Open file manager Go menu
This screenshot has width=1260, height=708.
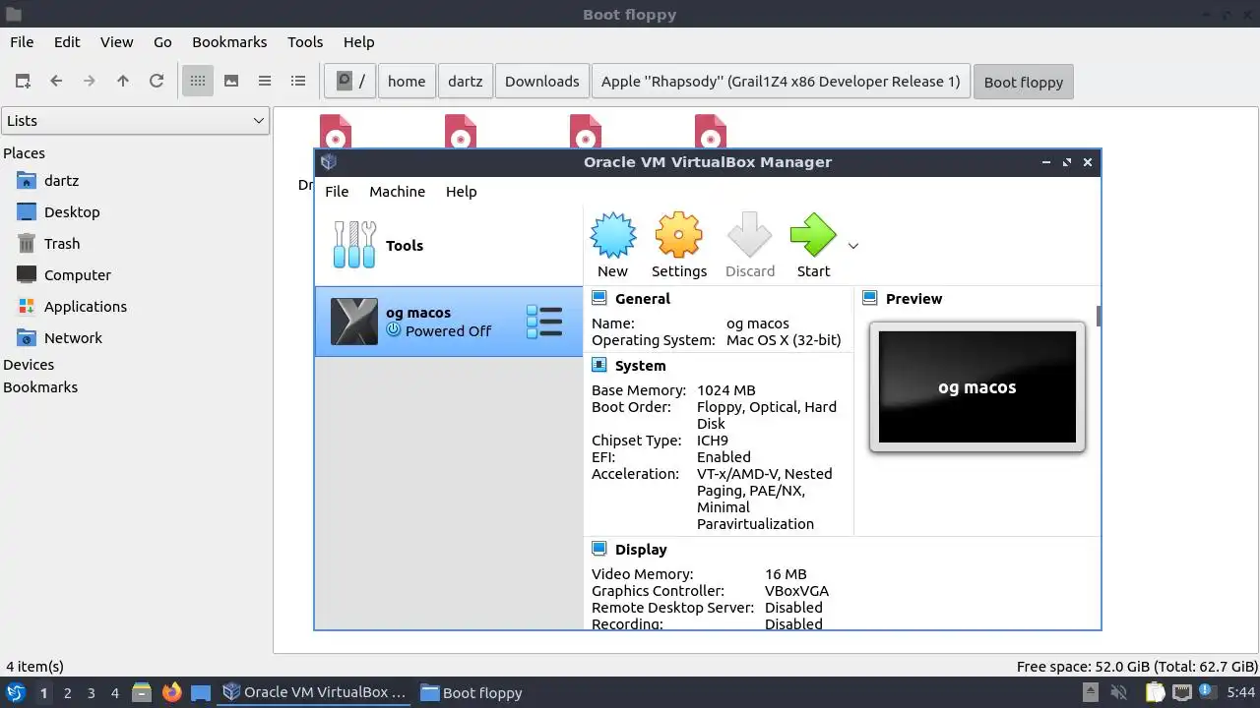pyautogui.click(x=162, y=41)
